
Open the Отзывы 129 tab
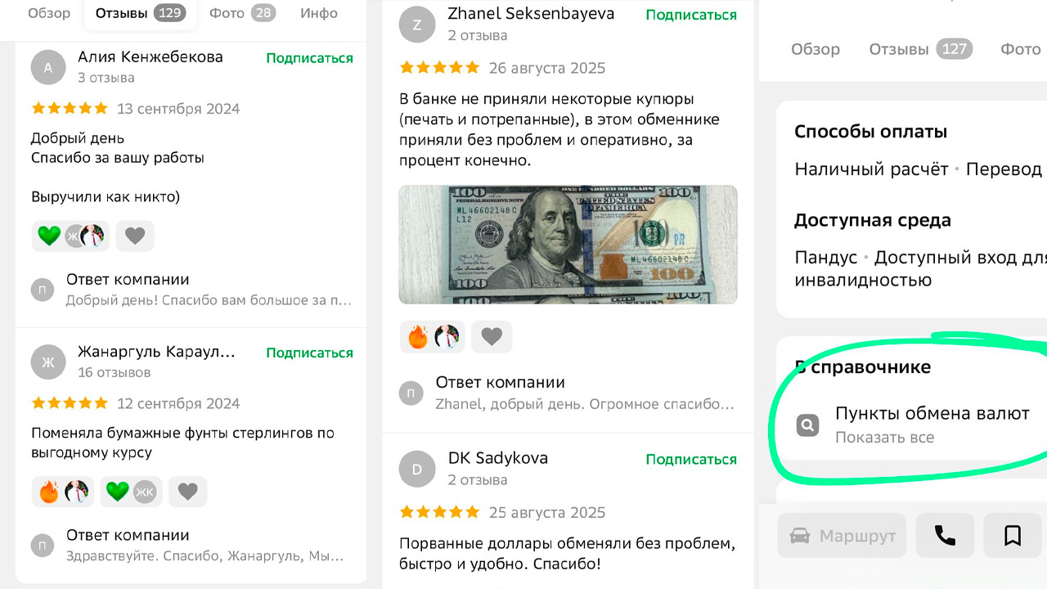click(140, 14)
